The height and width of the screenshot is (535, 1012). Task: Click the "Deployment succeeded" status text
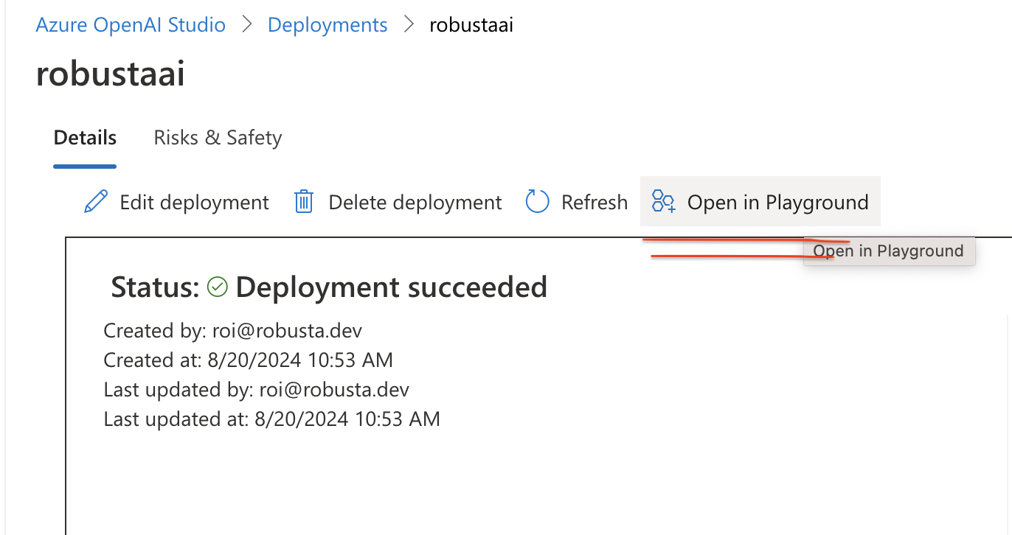391,287
